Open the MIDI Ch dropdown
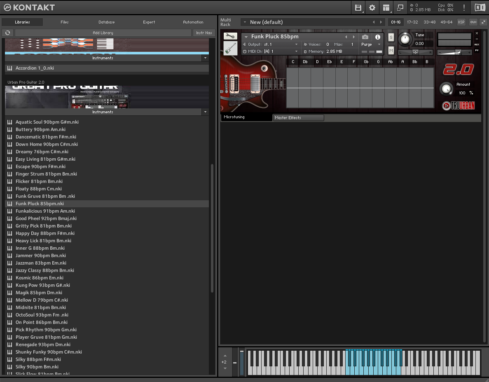Image resolution: width=489 pixels, height=382 pixels. point(296,52)
